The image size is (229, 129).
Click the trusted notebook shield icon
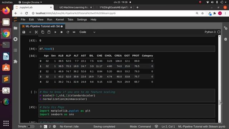click(x=156, y=126)
